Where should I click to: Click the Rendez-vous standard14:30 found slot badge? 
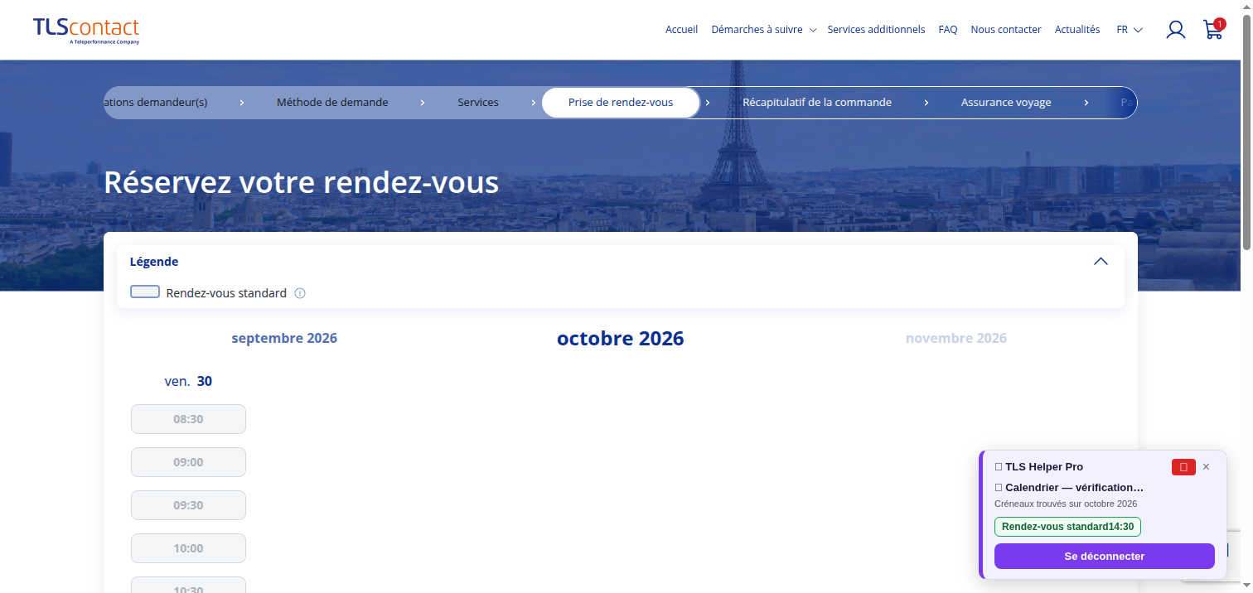1067,527
